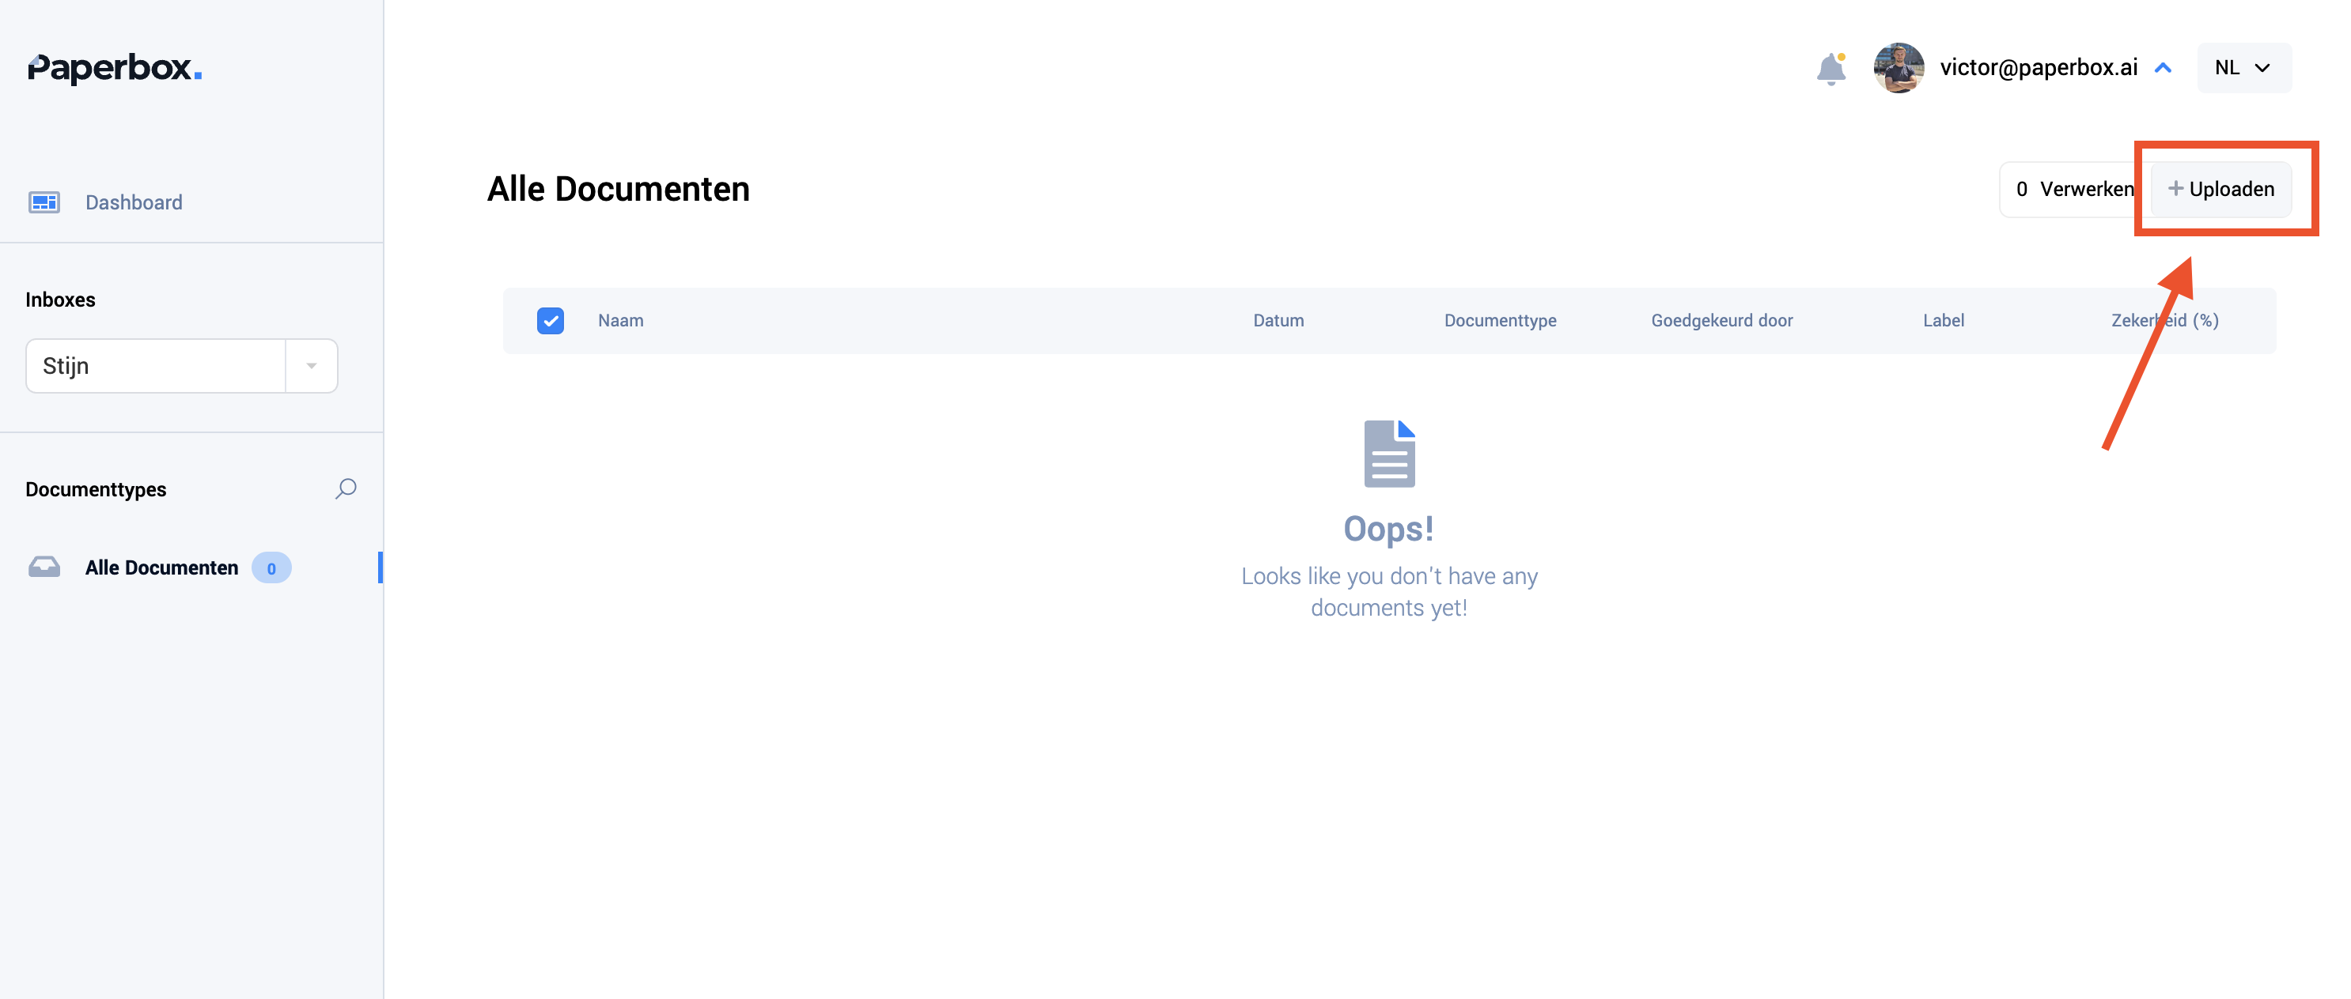Open the Dashboard via its sidebar icon
Viewport: 2351px width, 999px height.
[44, 202]
